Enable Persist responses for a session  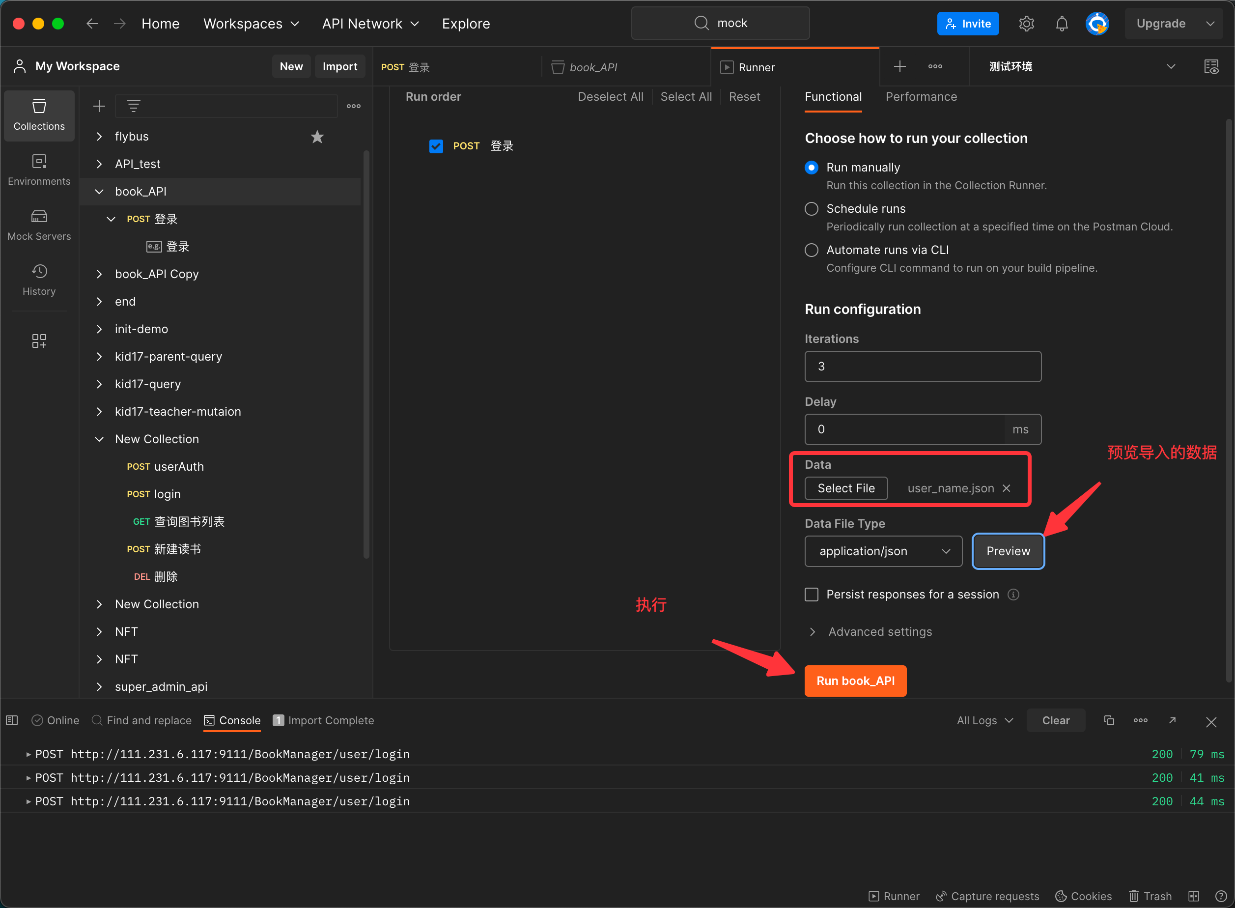[x=812, y=595]
